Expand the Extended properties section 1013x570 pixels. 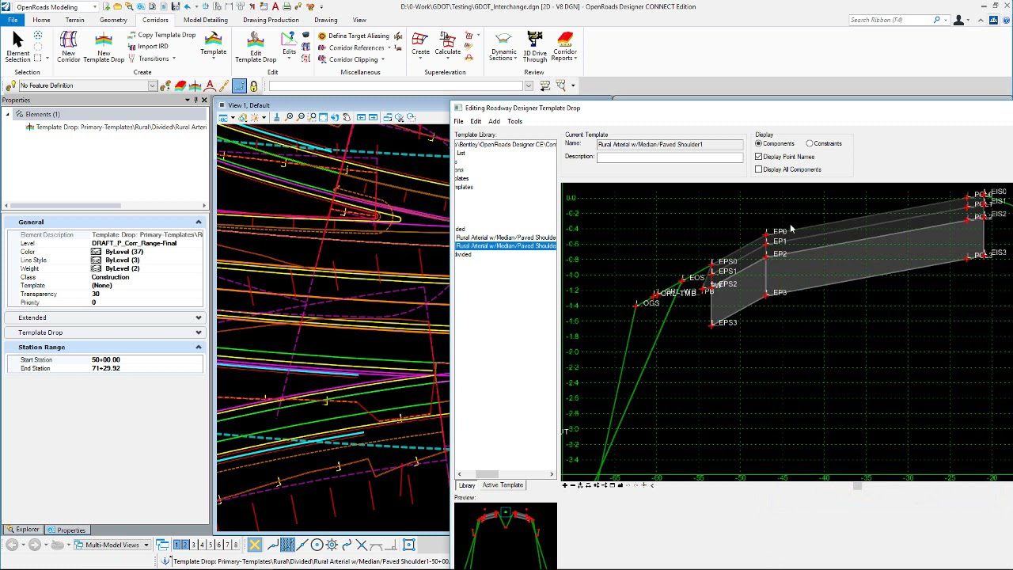199,317
